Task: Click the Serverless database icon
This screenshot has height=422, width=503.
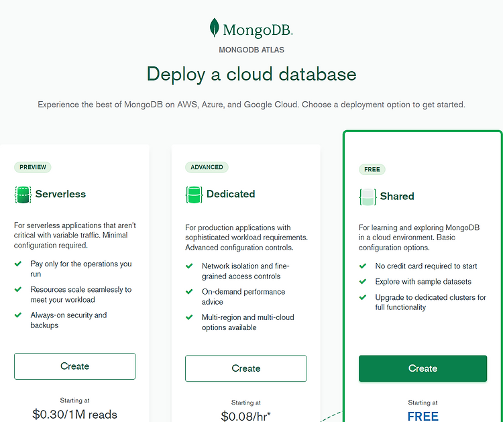Action: [23, 195]
